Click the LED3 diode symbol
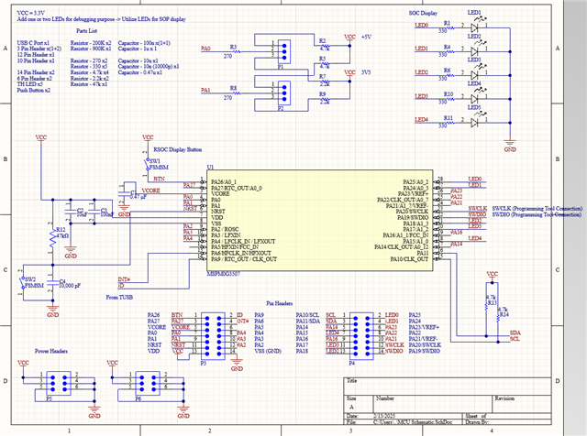 [475, 74]
